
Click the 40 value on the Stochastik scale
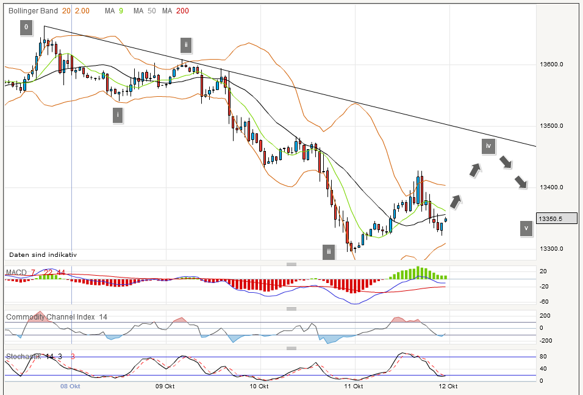[x=543, y=369]
